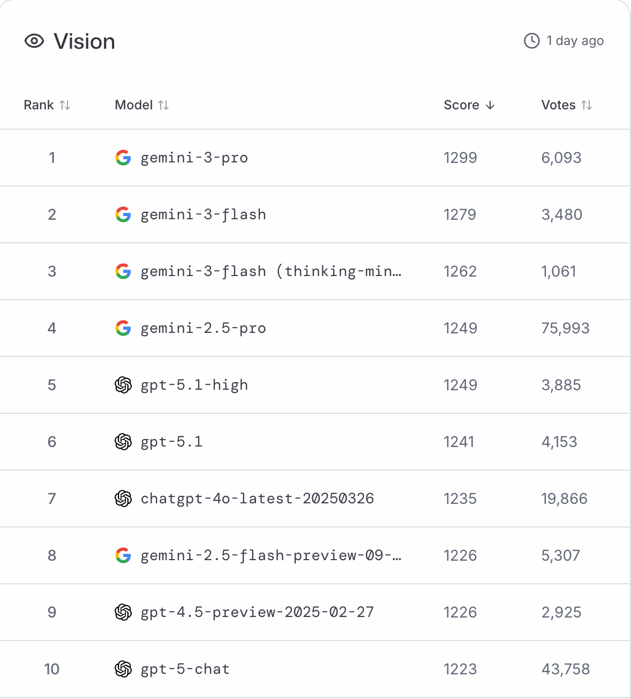The height and width of the screenshot is (699, 631).
Task: Select the Google logo beside gemini-3-pro
Action: pyautogui.click(x=123, y=158)
